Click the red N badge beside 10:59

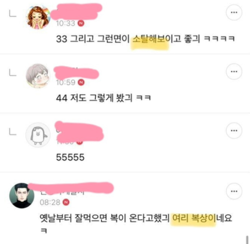(x=81, y=82)
